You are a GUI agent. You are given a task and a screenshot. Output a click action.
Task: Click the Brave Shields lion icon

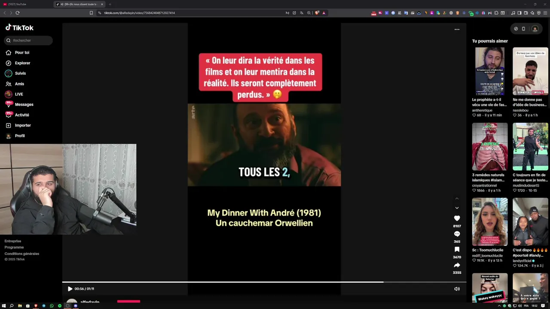[317, 13]
